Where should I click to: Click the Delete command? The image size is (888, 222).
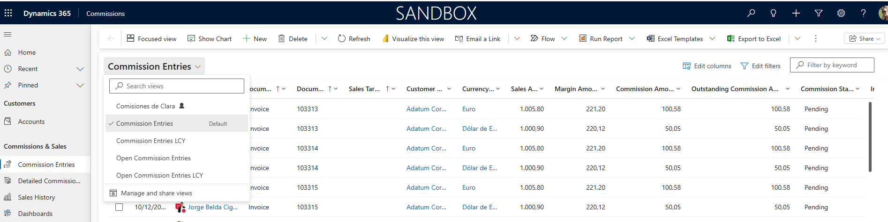pyautogui.click(x=293, y=38)
